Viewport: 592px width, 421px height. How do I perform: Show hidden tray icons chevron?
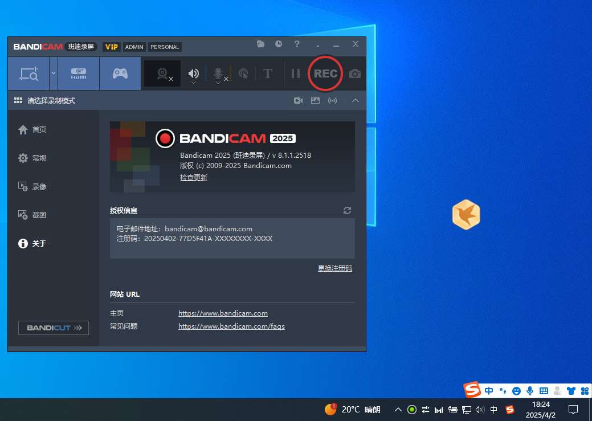coord(398,410)
